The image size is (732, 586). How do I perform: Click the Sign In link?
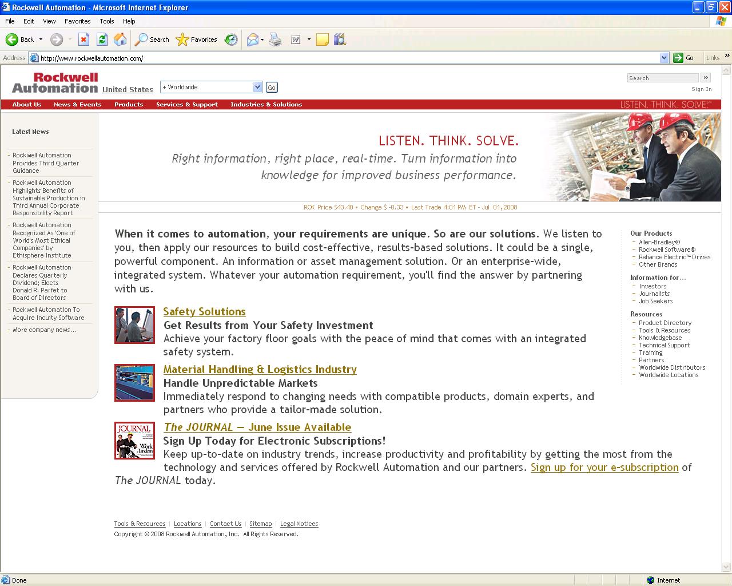click(702, 89)
